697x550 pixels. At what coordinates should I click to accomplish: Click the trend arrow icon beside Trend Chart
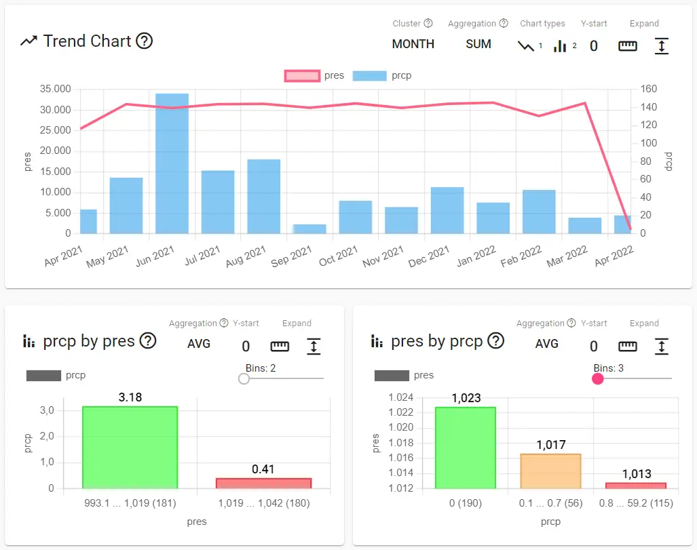point(29,41)
